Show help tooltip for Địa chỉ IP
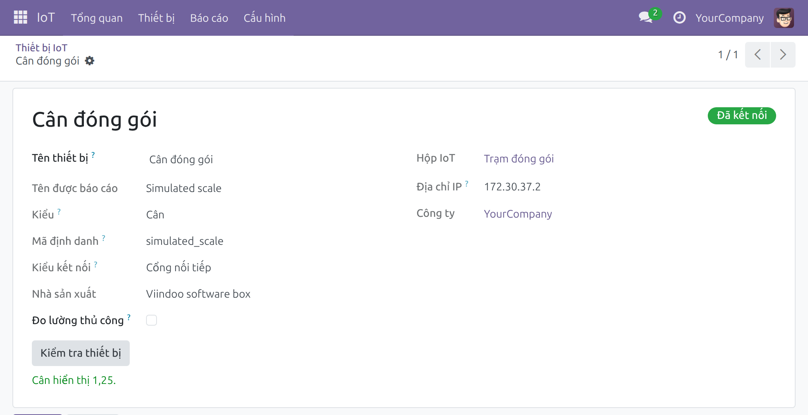This screenshot has height=415, width=808. tap(467, 183)
